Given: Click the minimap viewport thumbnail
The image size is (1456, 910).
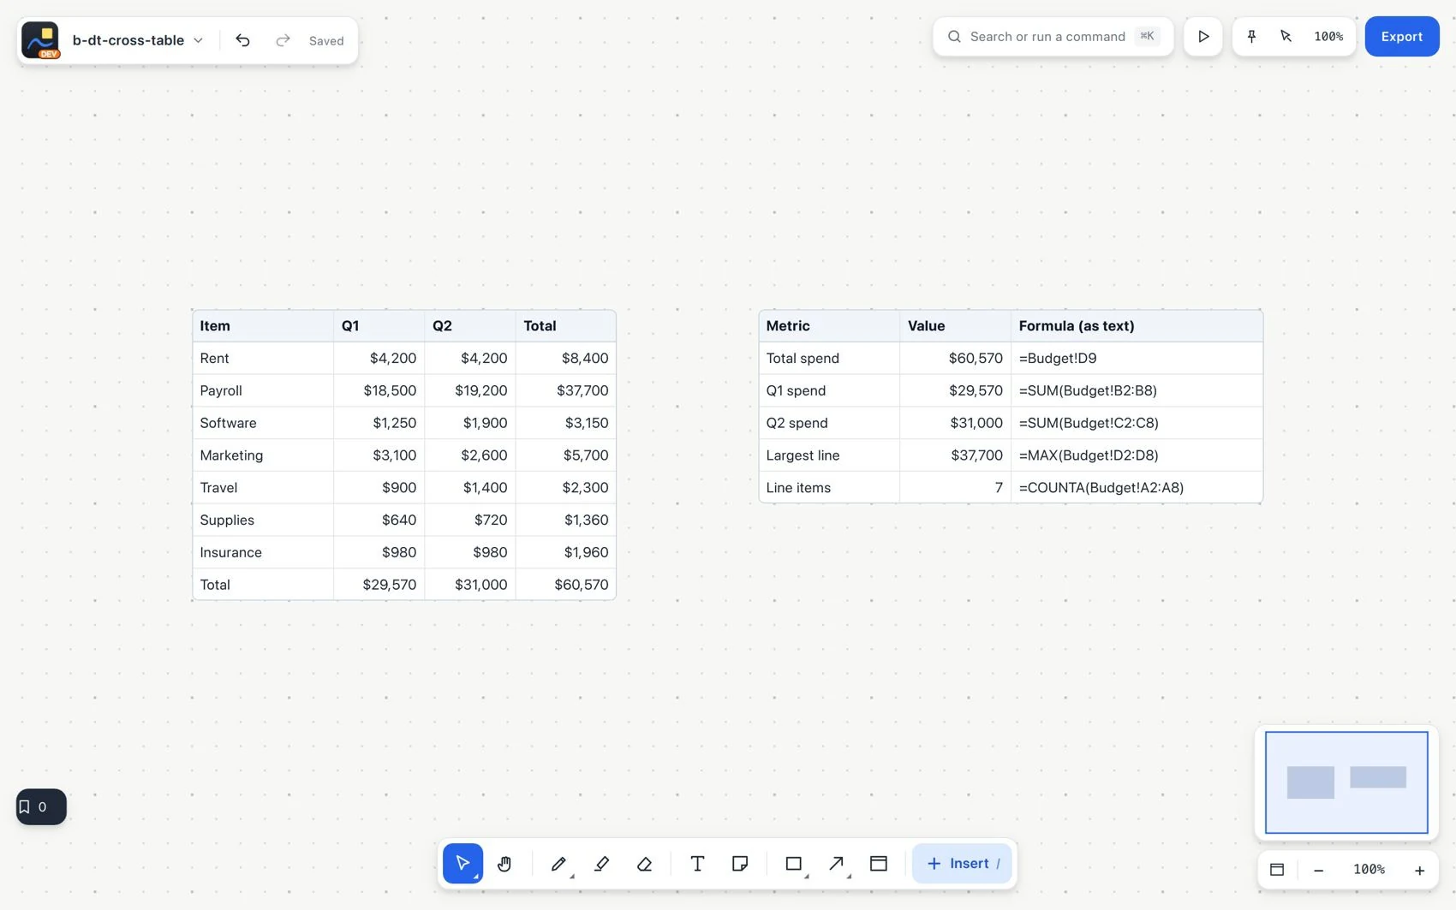Looking at the screenshot, I should click(1346, 782).
